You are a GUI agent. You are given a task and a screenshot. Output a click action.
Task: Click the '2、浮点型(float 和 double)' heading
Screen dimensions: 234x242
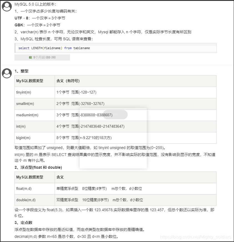coord(38,167)
